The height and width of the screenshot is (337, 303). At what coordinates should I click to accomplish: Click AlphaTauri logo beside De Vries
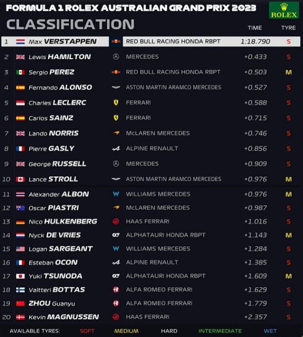click(x=116, y=235)
